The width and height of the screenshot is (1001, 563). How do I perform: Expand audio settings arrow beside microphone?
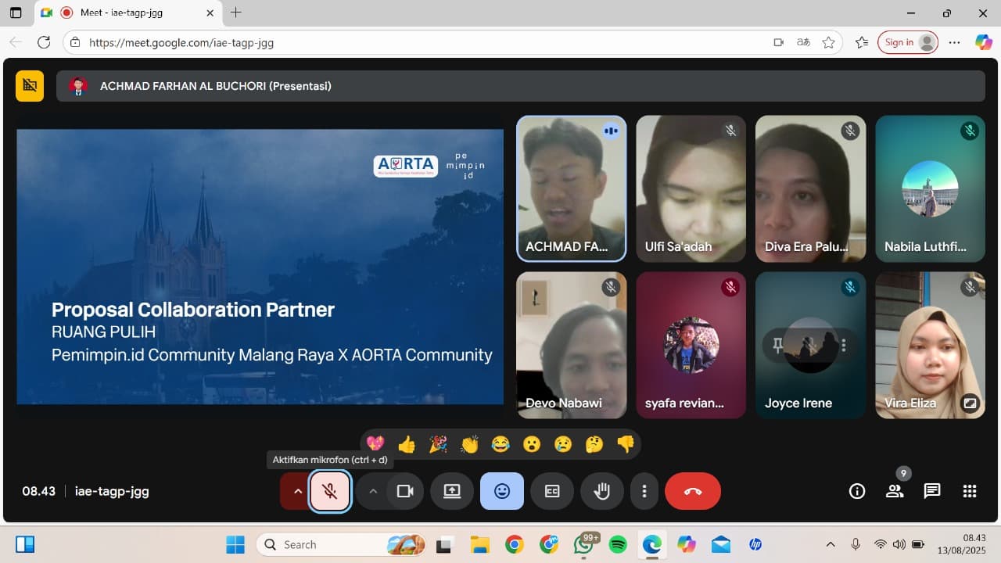tap(297, 491)
